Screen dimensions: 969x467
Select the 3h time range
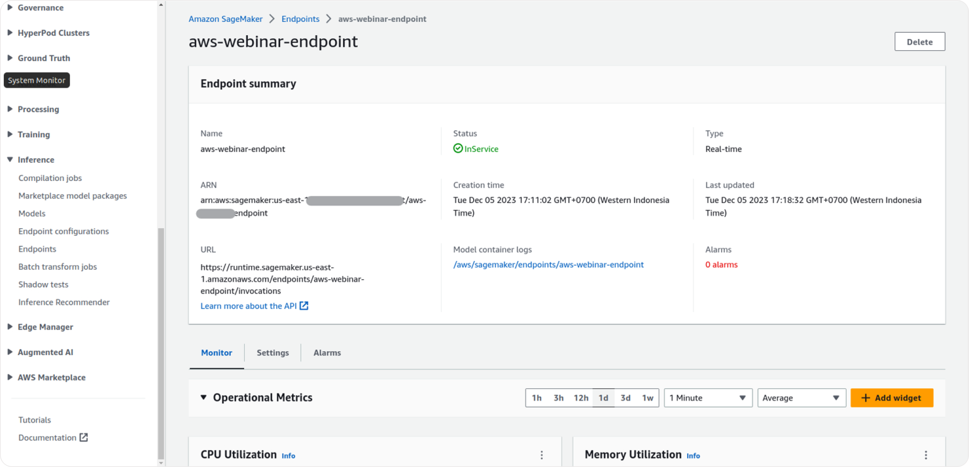558,398
